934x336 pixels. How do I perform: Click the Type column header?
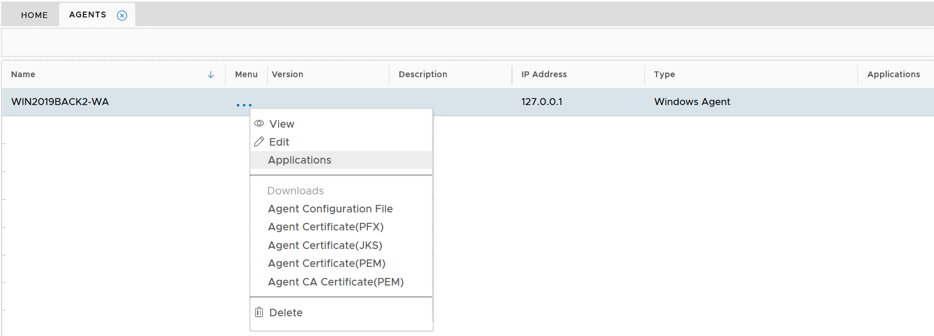point(665,74)
